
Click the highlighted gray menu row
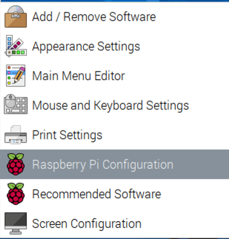[x=114, y=164]
